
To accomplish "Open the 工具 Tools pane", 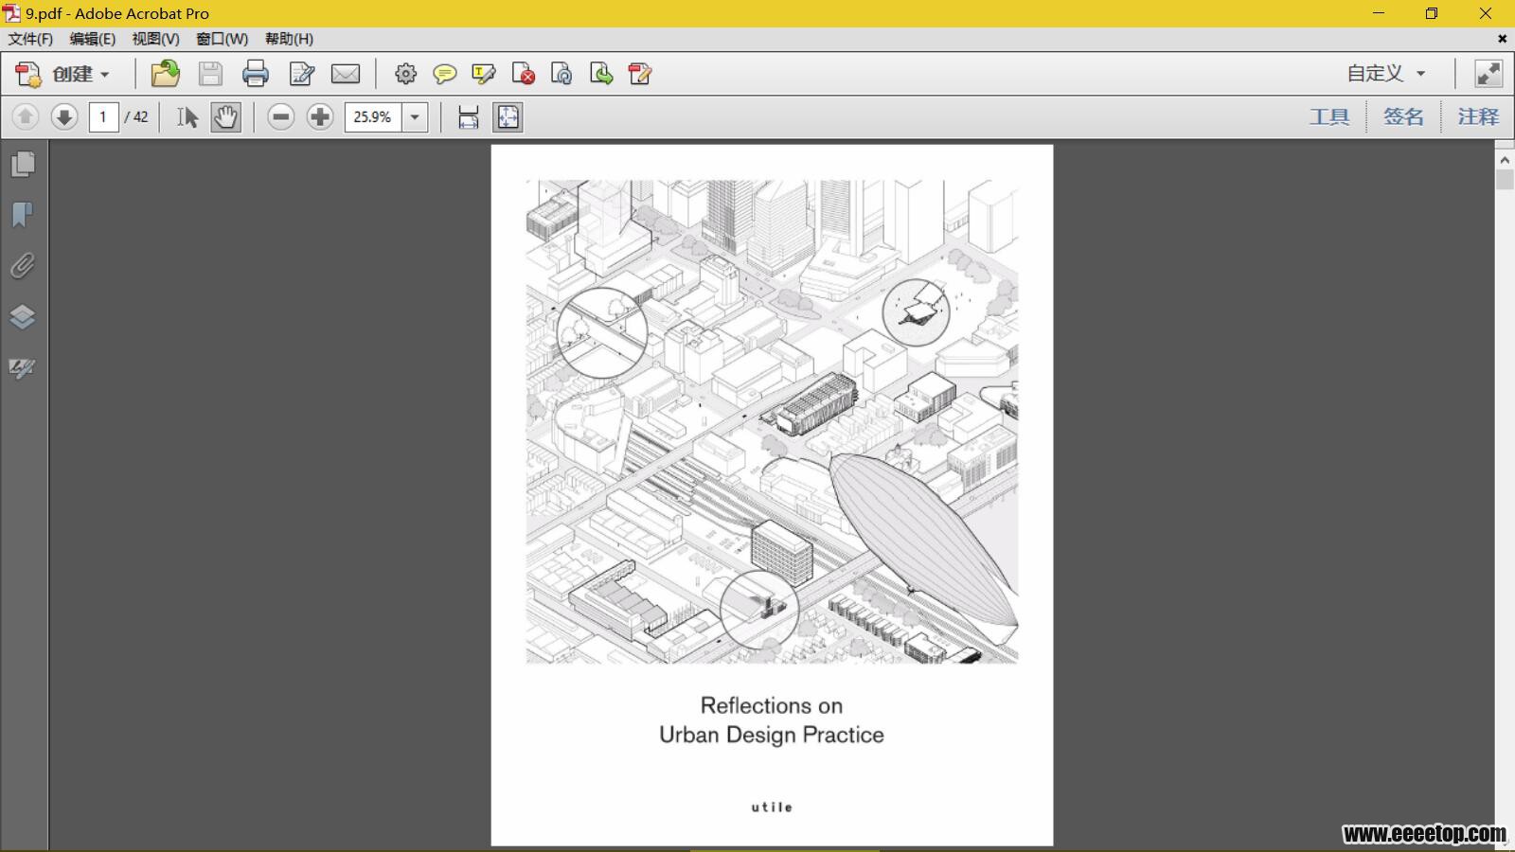I will 1329,116.
